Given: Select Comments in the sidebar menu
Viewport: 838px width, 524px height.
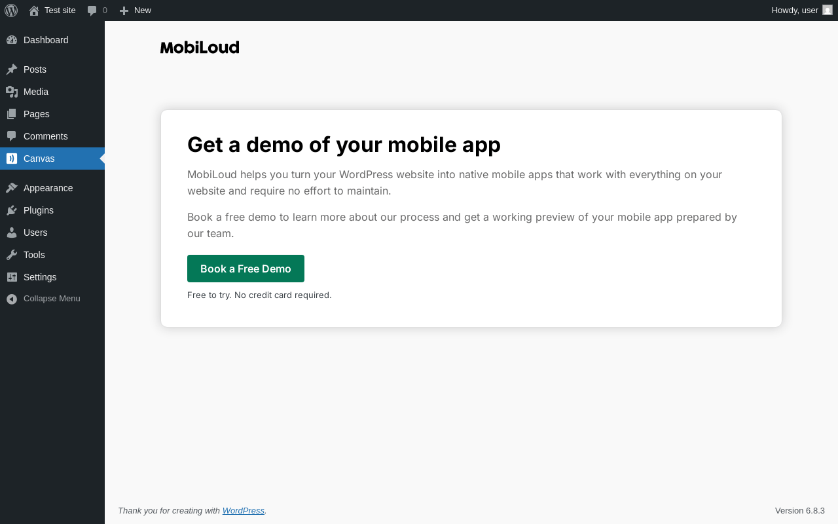Looking at the screenshot, I should [52, 136].
